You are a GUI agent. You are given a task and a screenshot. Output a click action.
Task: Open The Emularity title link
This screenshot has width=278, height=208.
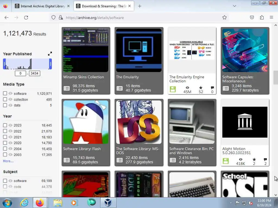128,77
